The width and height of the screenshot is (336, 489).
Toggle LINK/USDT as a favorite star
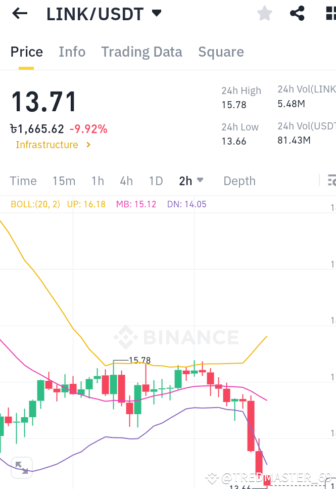click(264, 14)
